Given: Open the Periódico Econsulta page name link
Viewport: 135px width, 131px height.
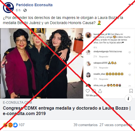Looking at the screenshot, I should tap(34, 5).
